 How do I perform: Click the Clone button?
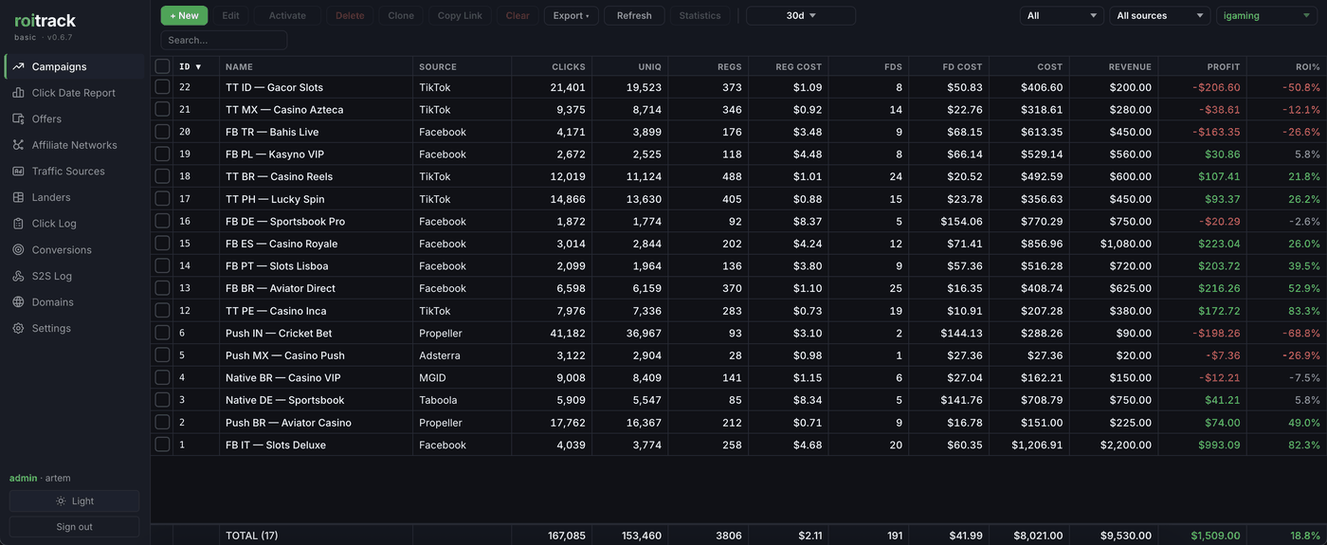401,15
